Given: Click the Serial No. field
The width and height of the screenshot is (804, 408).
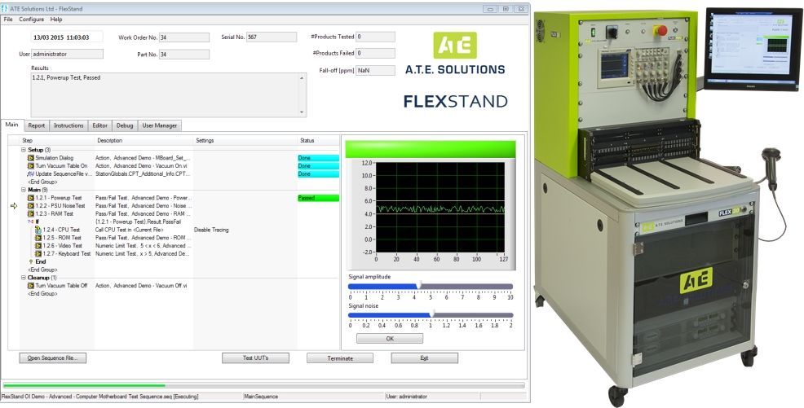Looking at the screenshot, I should pos(272,37).
